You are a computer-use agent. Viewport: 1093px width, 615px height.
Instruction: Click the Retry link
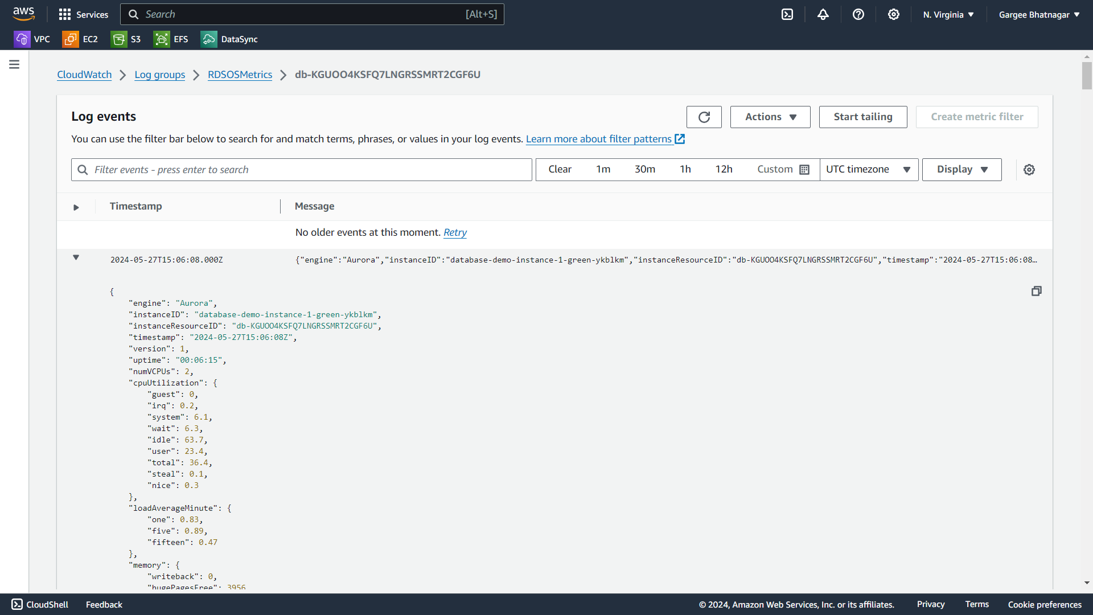click(455, 232)
